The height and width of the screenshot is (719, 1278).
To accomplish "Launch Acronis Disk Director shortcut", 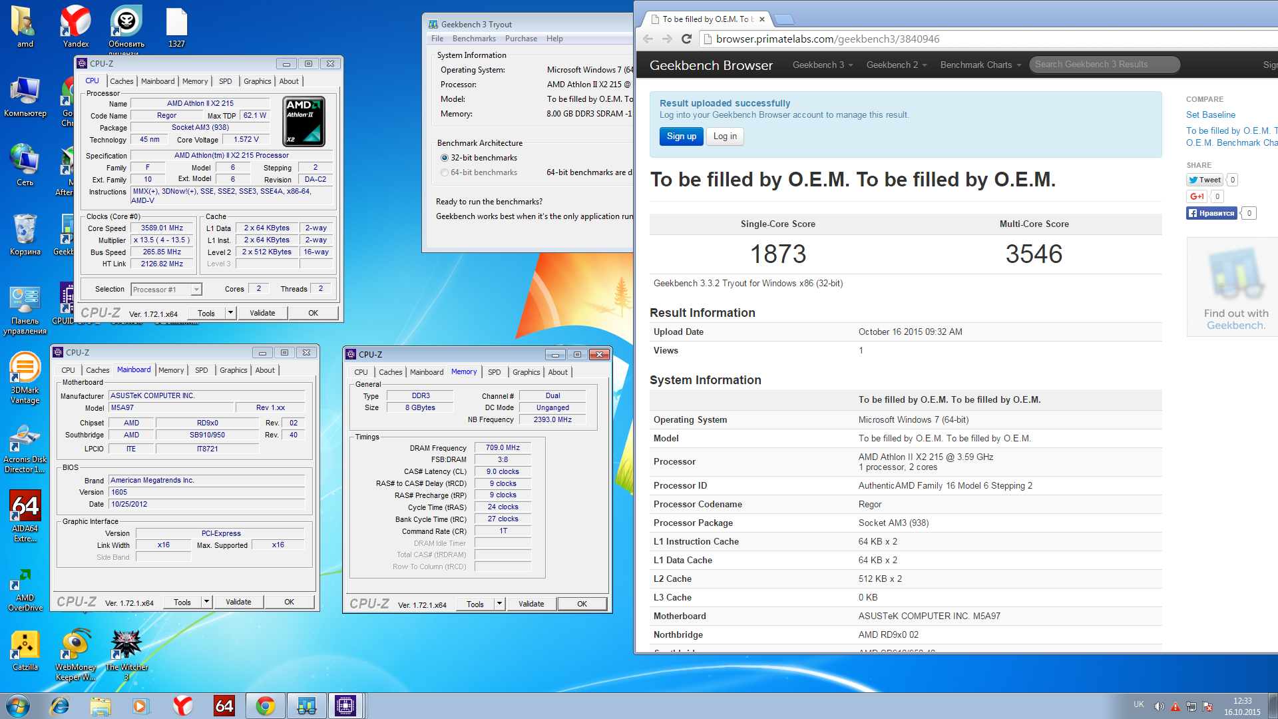I will tap(25, 449).
